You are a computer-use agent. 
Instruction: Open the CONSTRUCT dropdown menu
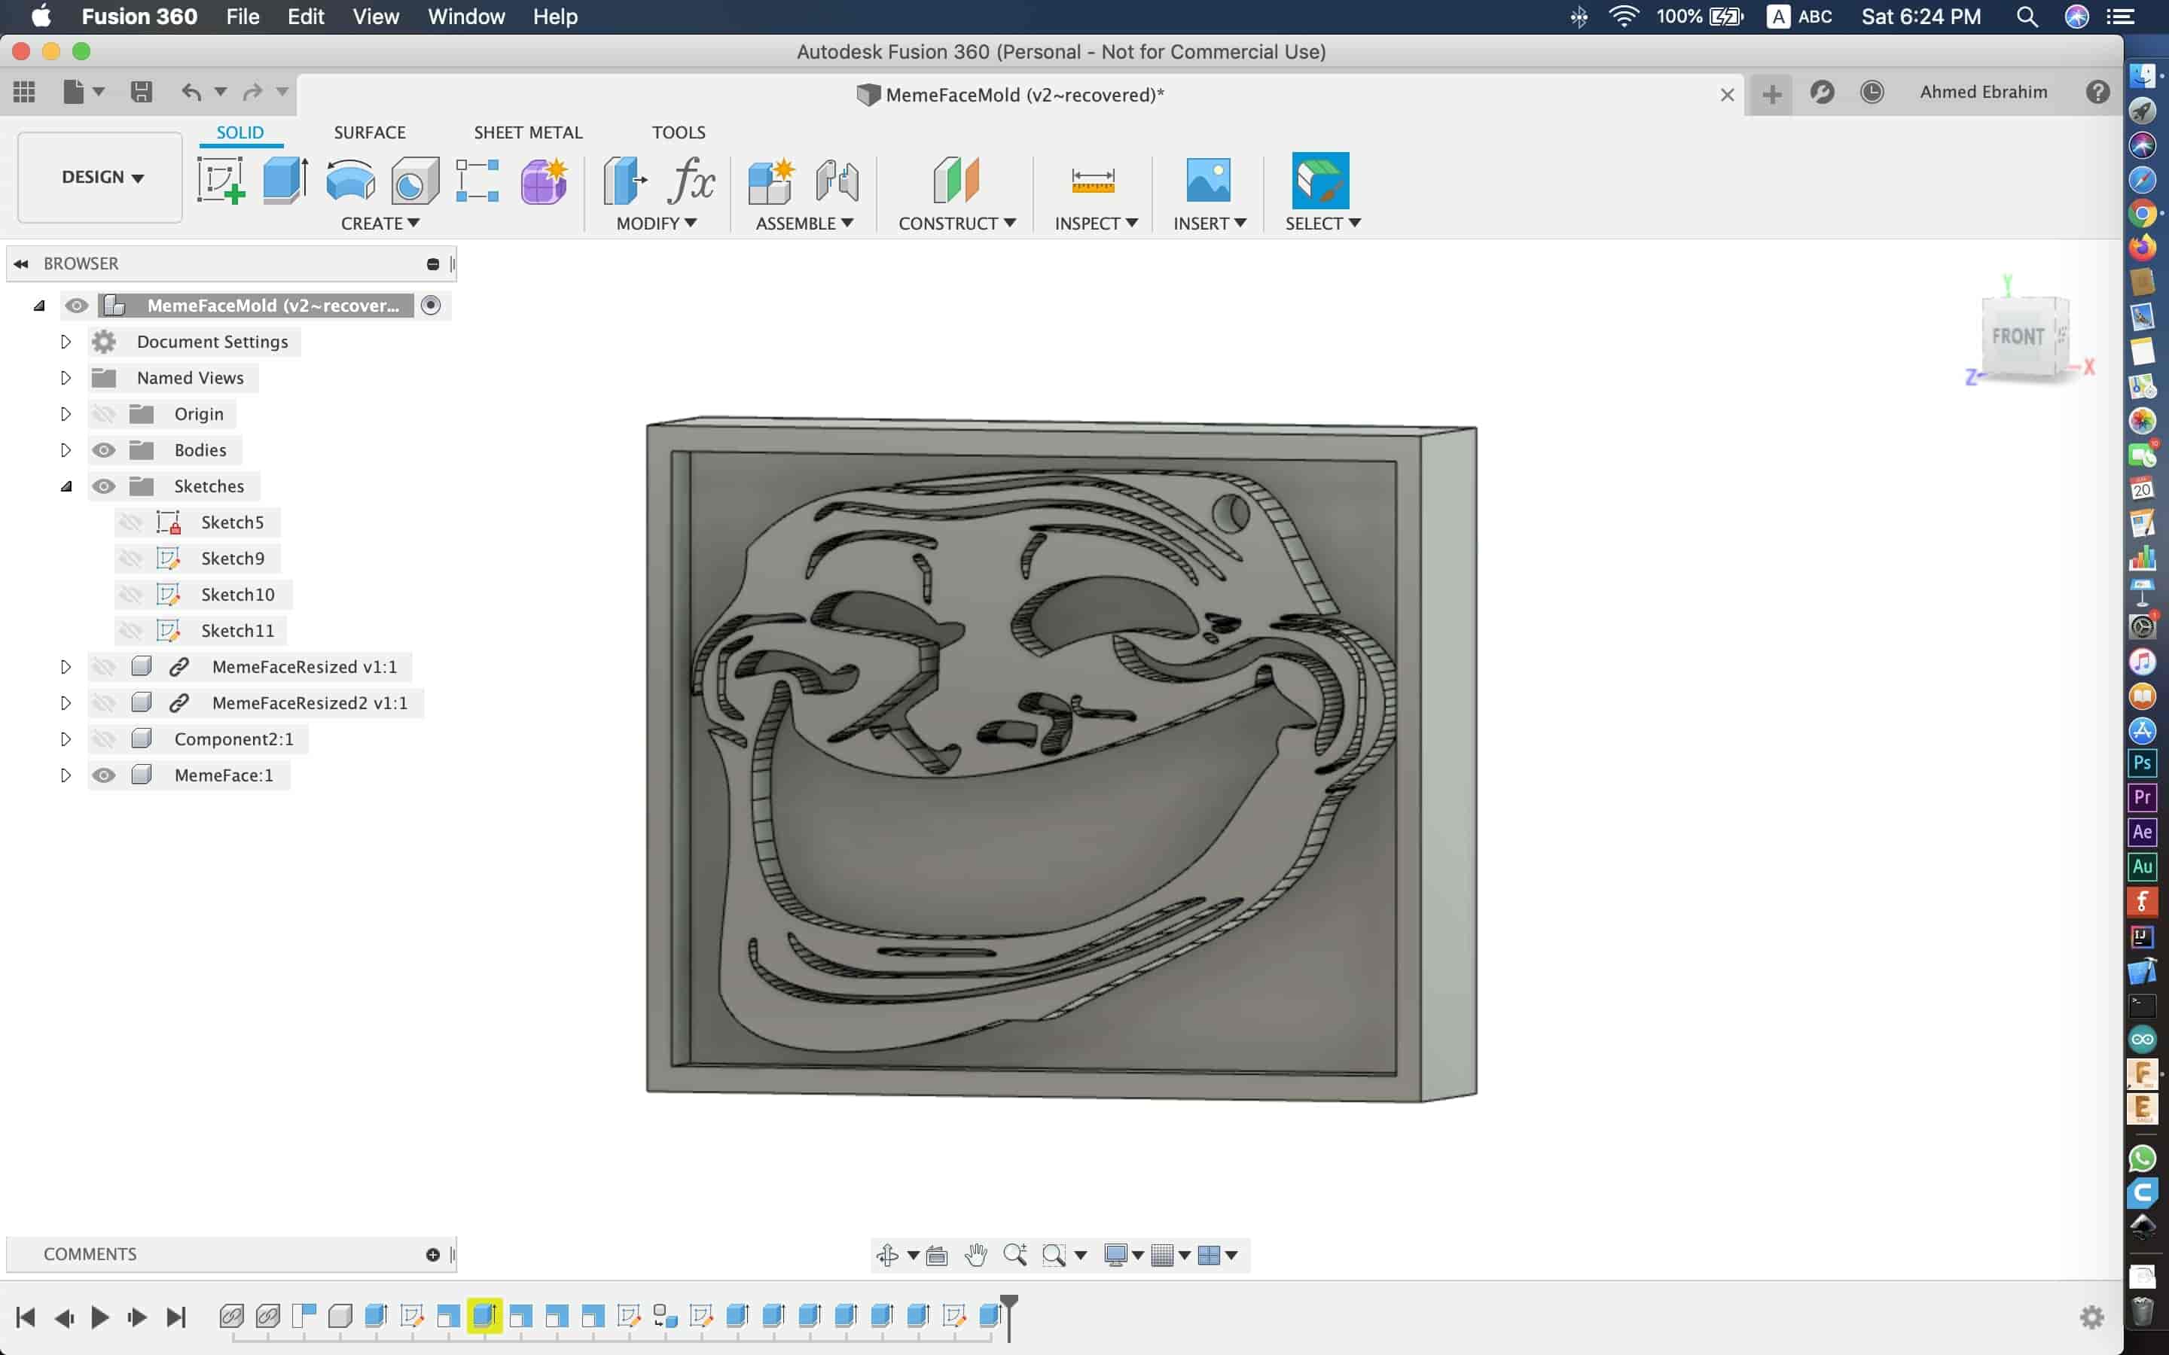(x=956, y=223)
